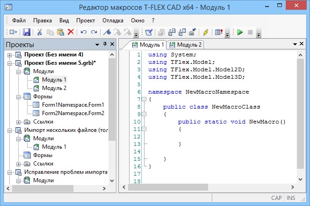Redo the last undone edit
The width and height of the screenshot is (310, 206).
pos(94,32)
